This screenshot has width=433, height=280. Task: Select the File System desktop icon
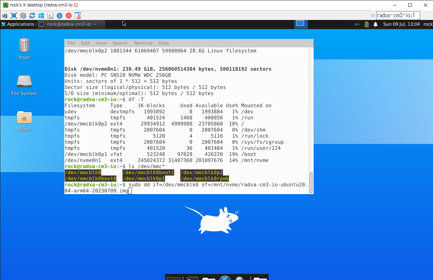(x=24, y=85)
